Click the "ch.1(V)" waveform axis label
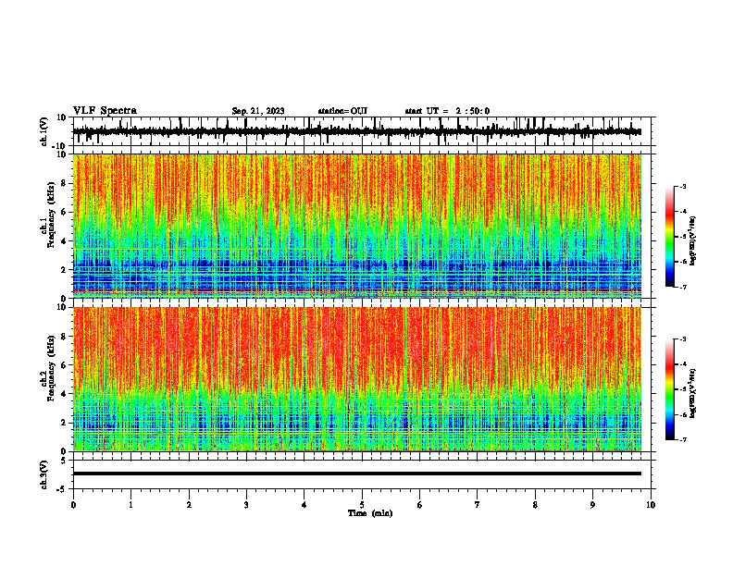 click(x=44, y=131)
